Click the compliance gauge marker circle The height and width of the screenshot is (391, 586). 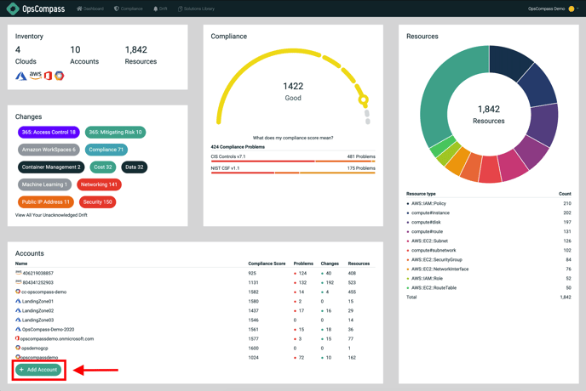point(363,99)
